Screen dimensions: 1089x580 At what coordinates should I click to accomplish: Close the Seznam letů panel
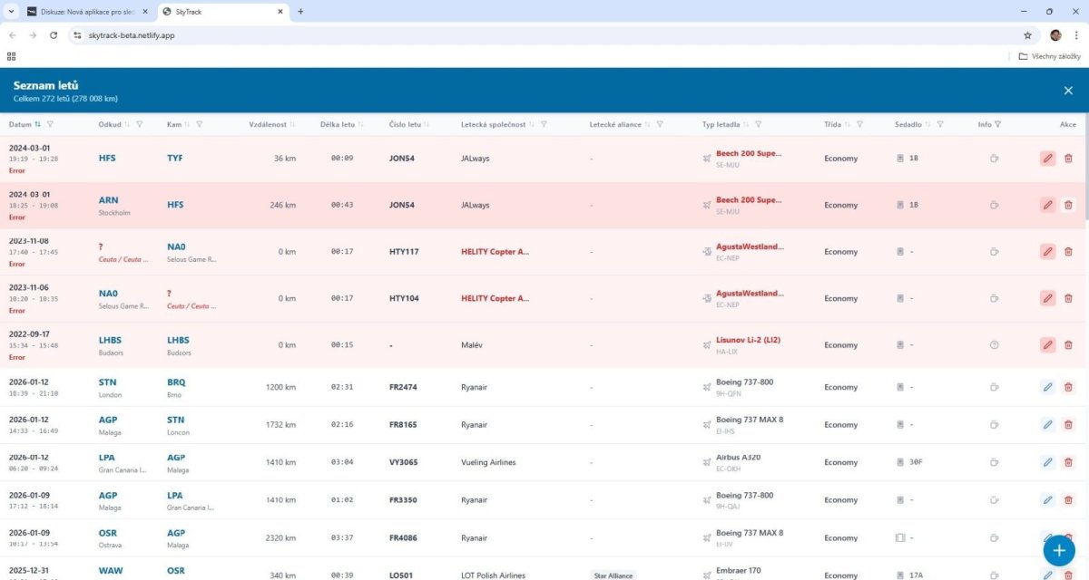click(x=1068, y=91)
